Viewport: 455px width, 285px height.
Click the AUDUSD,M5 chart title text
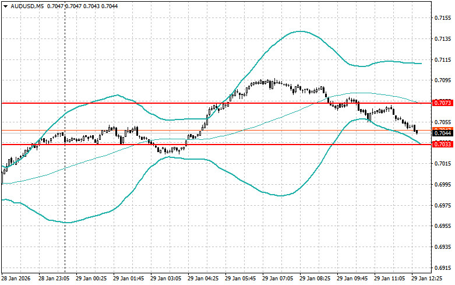click(x=27, y=6)
